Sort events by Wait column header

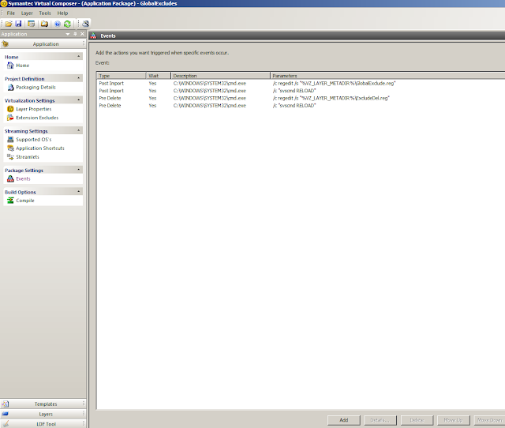click(x=158, y=76)
